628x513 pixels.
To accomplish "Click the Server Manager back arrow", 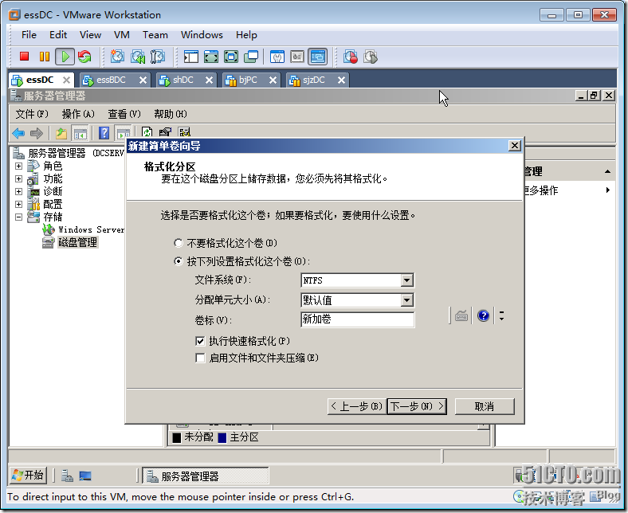I will [x=18, y=133].
